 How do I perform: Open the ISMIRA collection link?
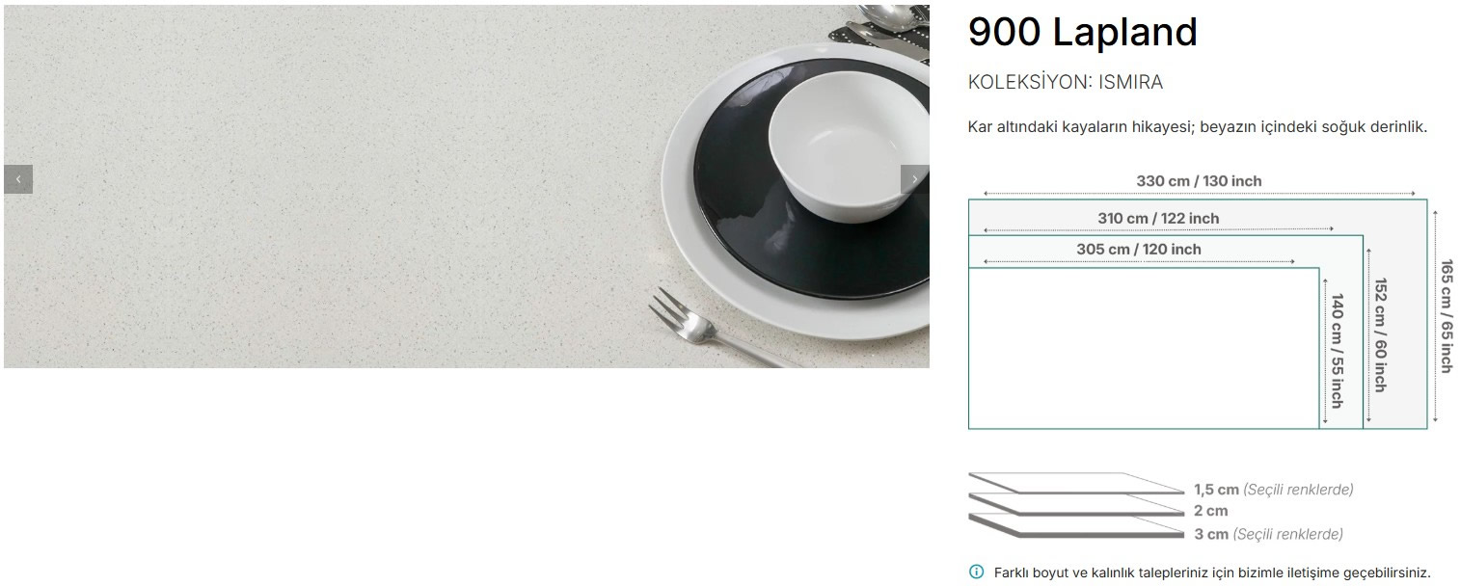(1130, 82)
